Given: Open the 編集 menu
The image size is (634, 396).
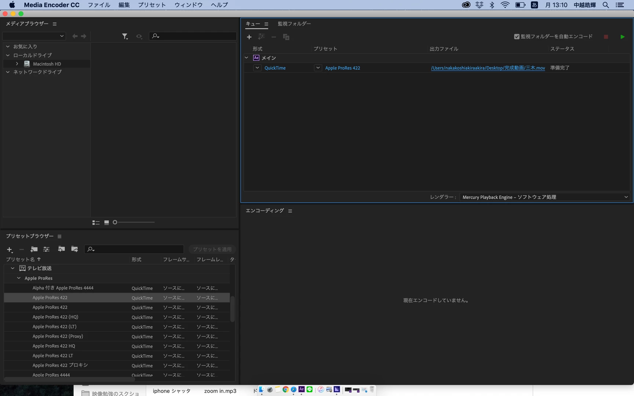Looking at the screenshot, I should click(x=124, y=5).
